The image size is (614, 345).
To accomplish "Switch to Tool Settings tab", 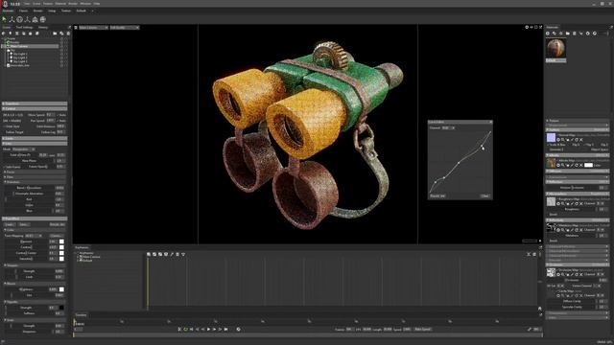I will (x=24, y=28).
